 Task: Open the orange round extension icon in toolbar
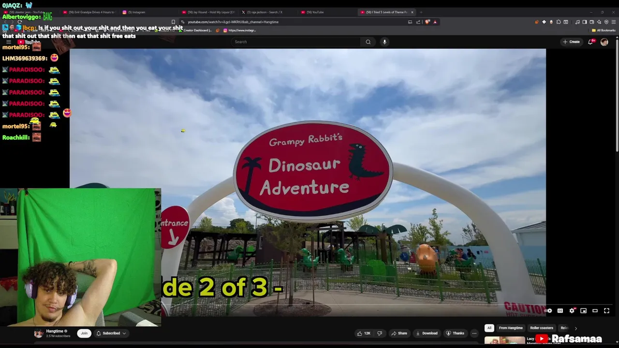537,22
